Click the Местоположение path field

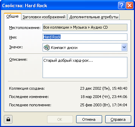[85, 27]
